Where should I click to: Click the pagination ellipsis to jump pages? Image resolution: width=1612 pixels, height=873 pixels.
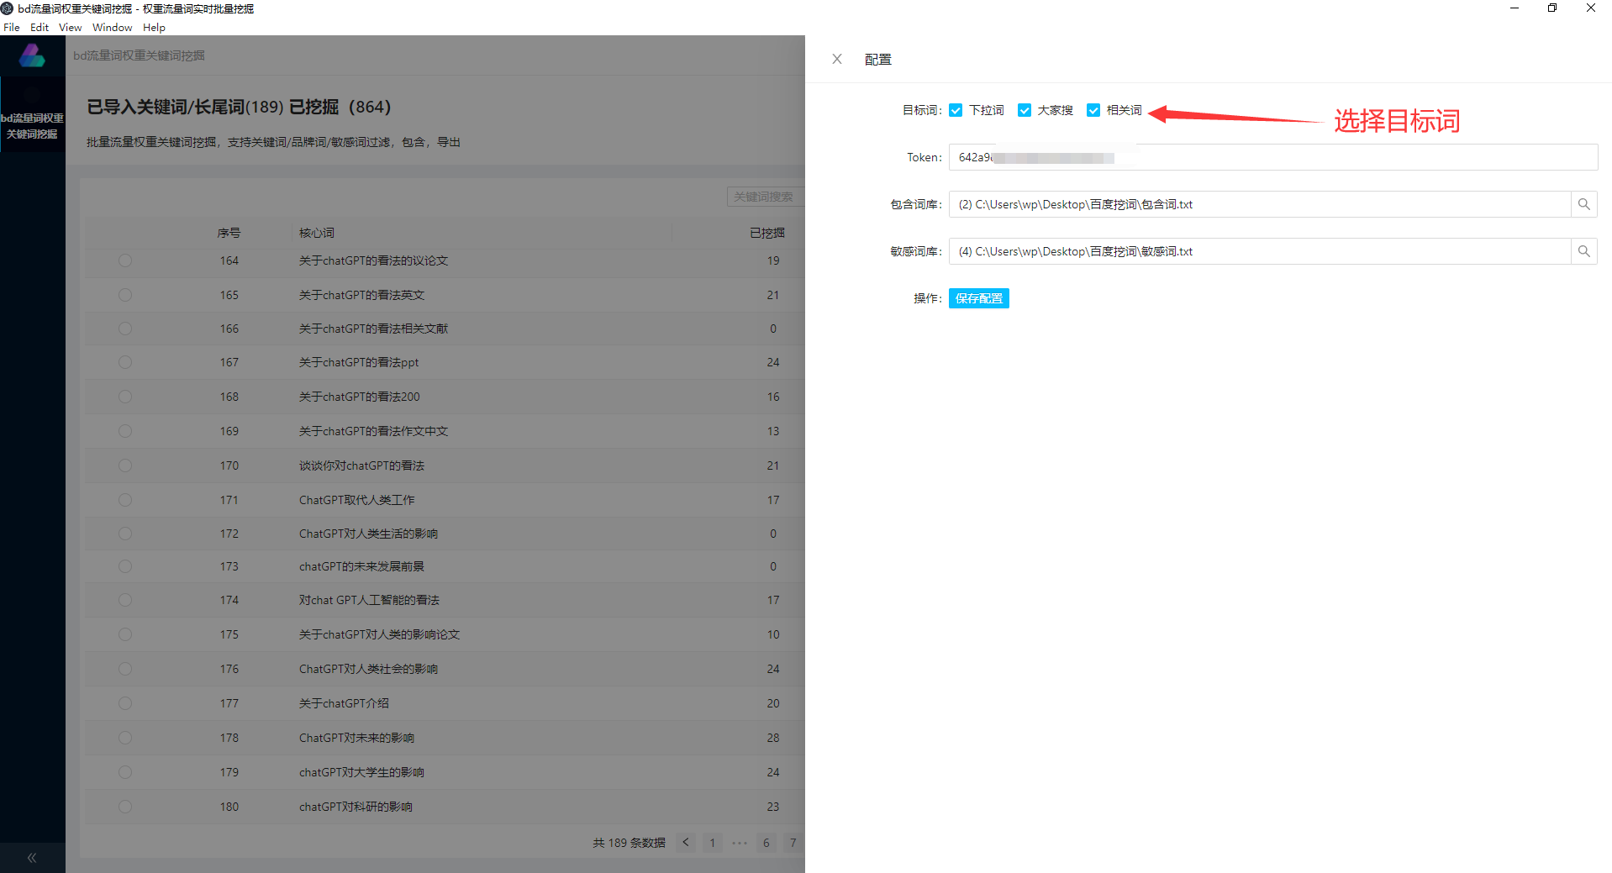739,842
